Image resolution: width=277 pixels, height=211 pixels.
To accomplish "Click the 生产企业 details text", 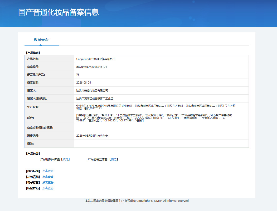I will point(156,107).
